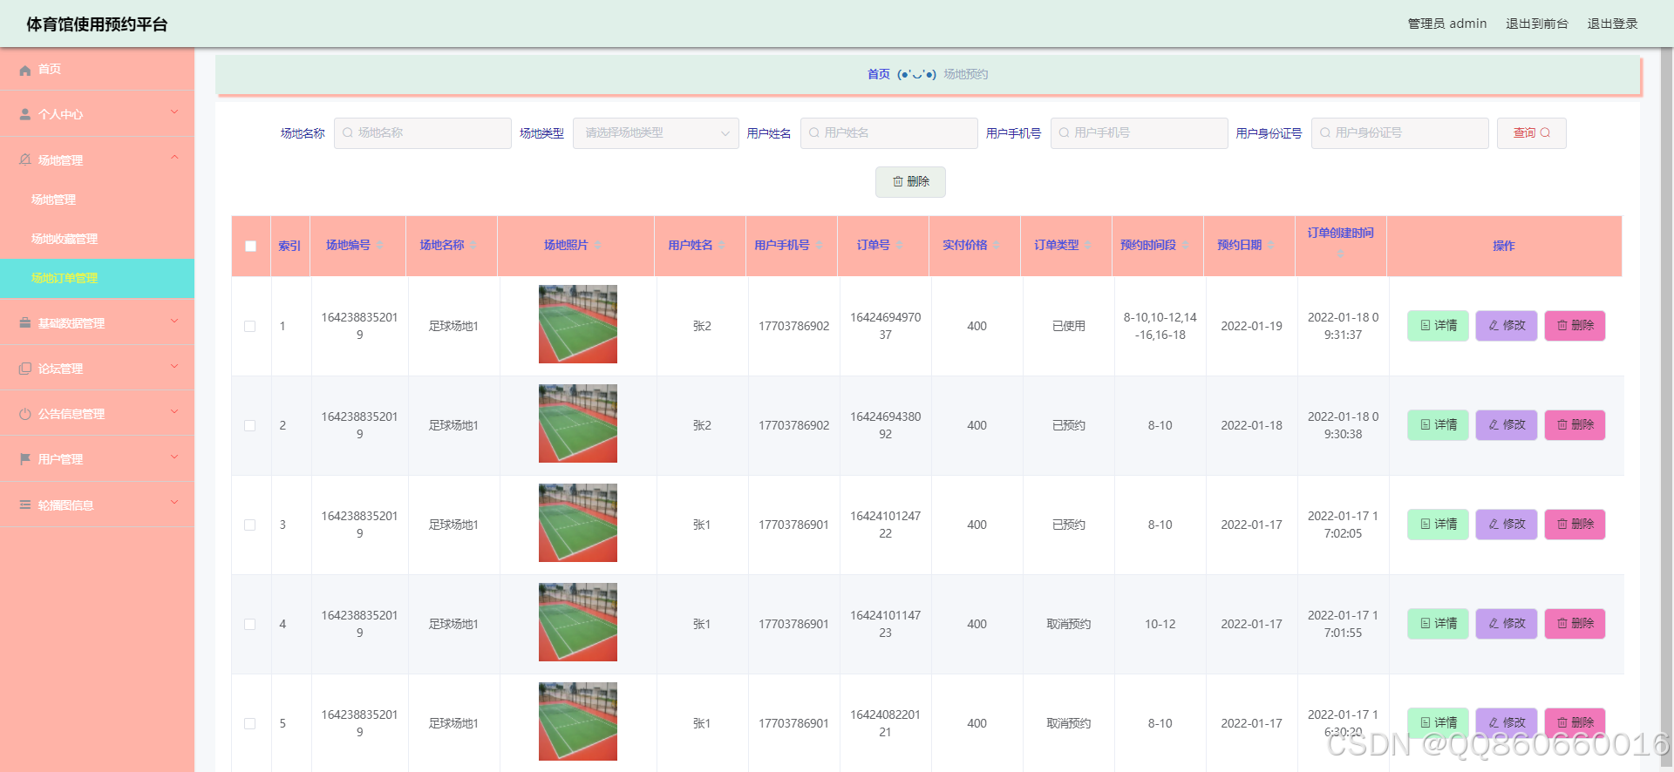Expand 个人中心 menu chevron

(x=174, y=112)
